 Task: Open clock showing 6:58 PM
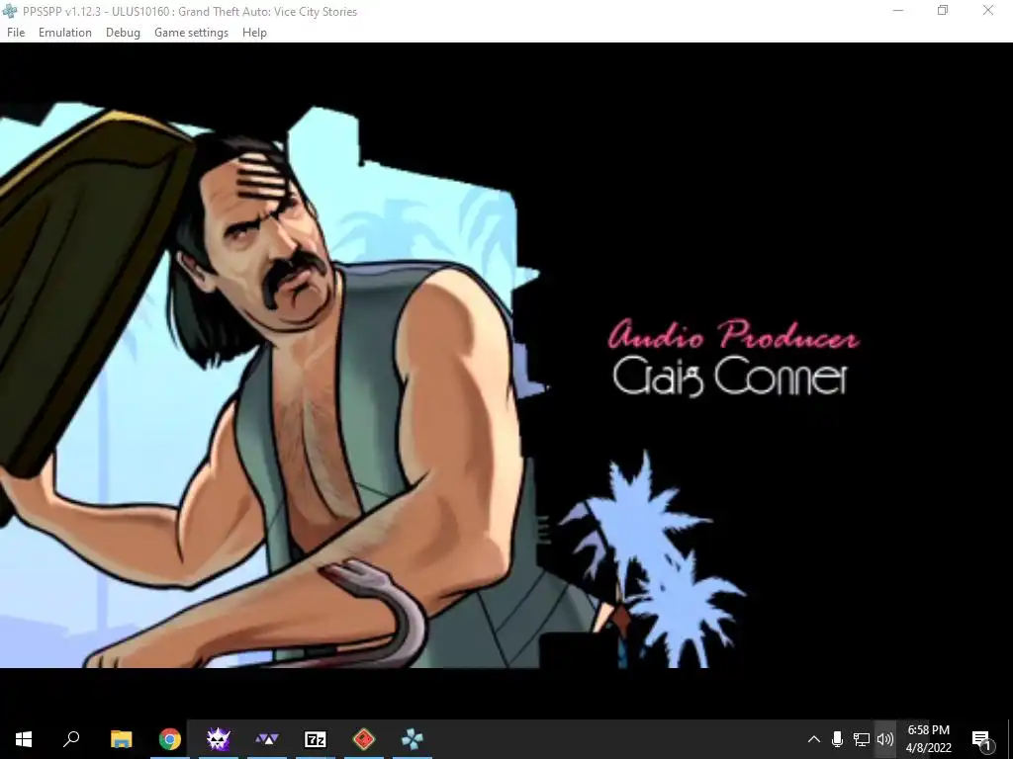click(x=928, y=739)
